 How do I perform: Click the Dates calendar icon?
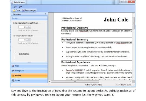pos(13,80)
